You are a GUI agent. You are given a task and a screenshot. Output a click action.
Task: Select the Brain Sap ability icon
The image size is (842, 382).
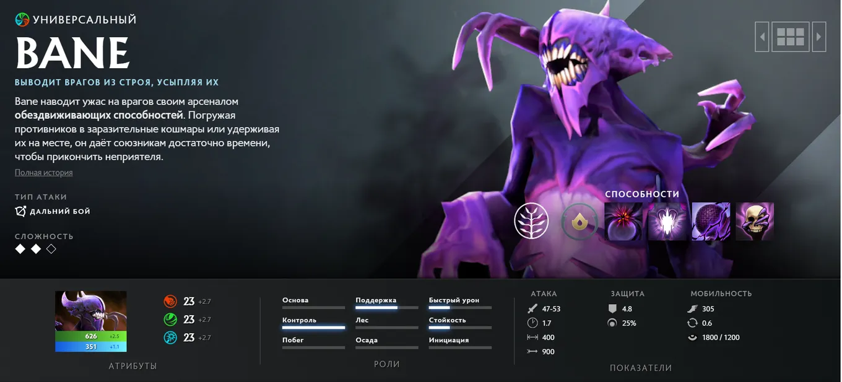667,222
